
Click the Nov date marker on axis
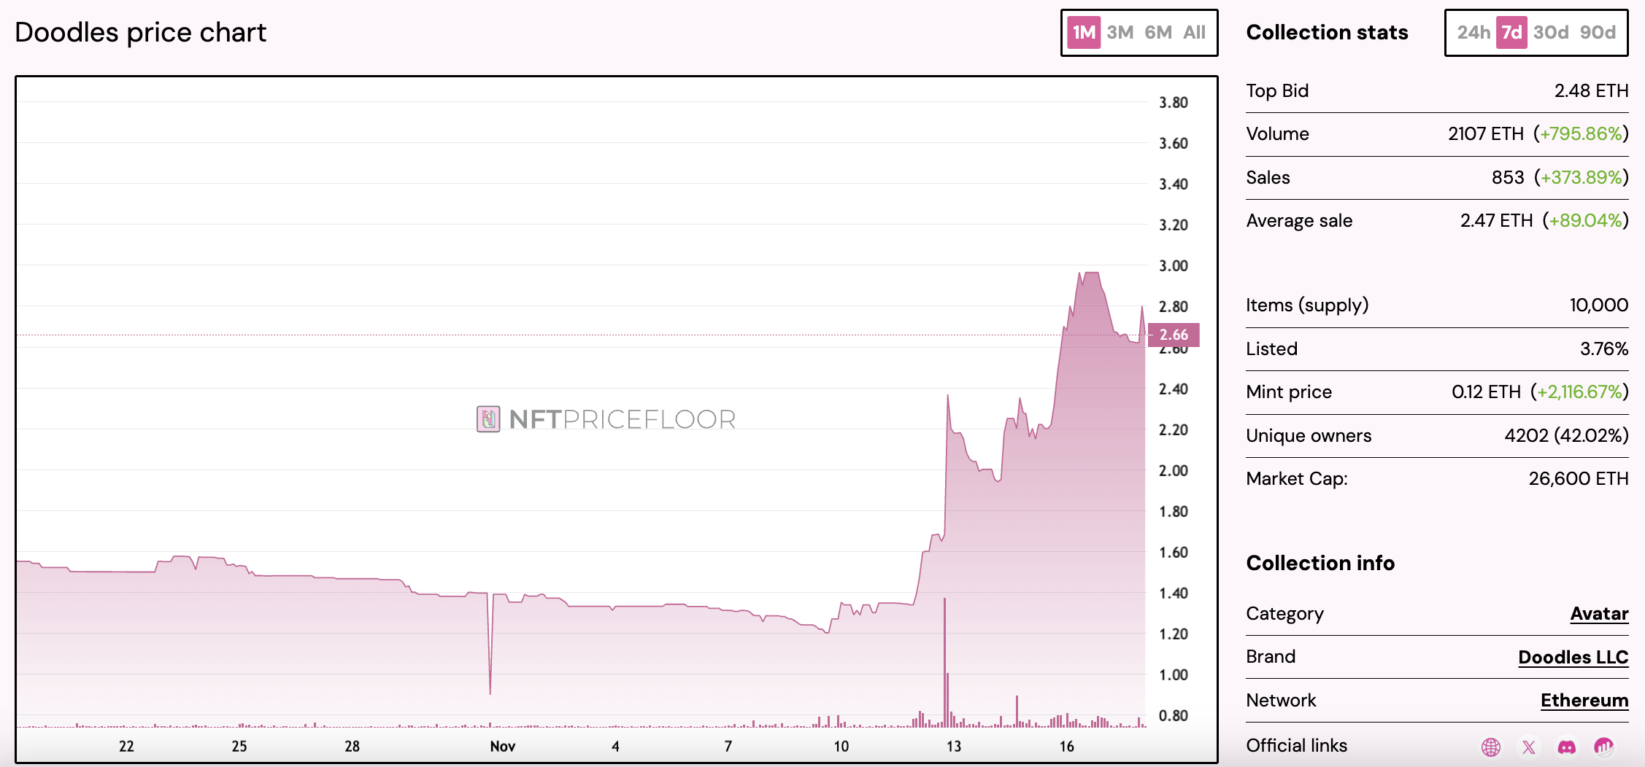[502, 746]
